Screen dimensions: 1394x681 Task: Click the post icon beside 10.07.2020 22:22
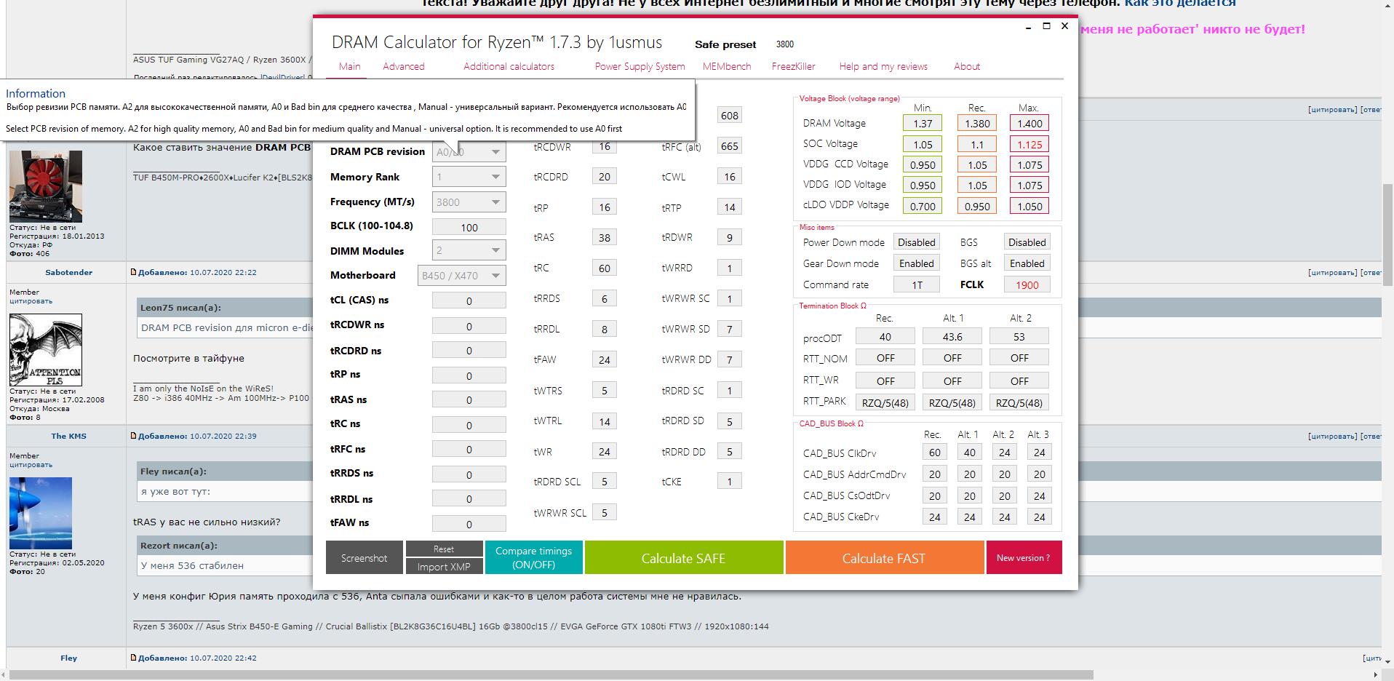[134, 272]
